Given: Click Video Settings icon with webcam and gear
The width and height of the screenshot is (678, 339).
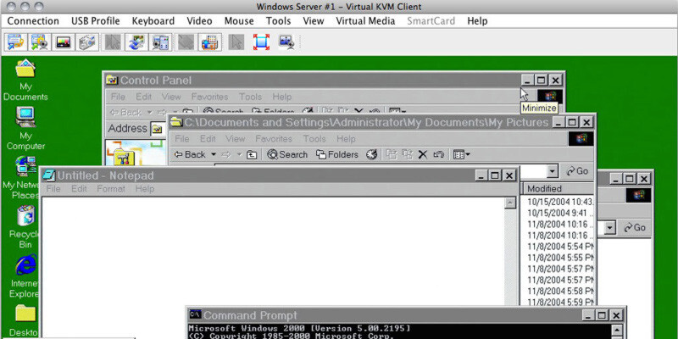Looking at the screenshot, I should click(x=39, y=42).
